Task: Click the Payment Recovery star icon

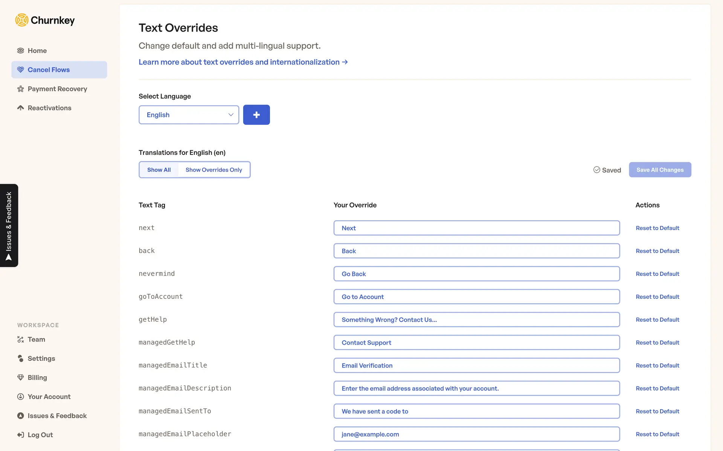Action: coord(21,89)
